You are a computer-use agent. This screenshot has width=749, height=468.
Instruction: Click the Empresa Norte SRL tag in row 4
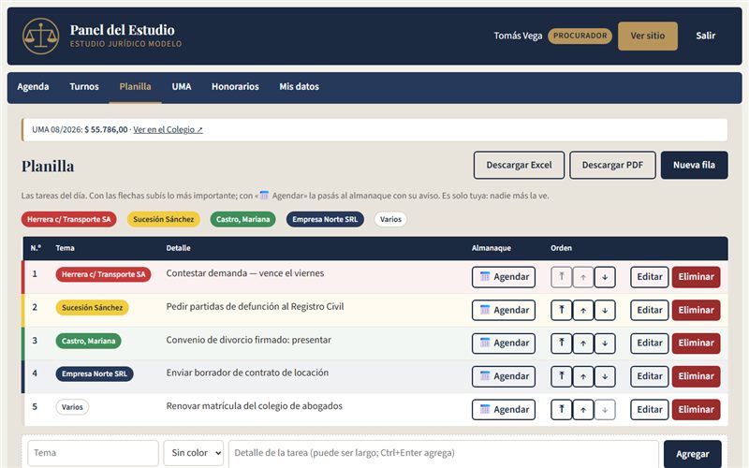click(x=95, y=373)
